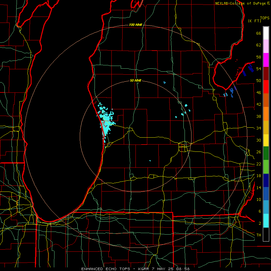Viewport: 271px width, 271px height.
Task: Click the white swatch in tops legend
Action: 266,33
